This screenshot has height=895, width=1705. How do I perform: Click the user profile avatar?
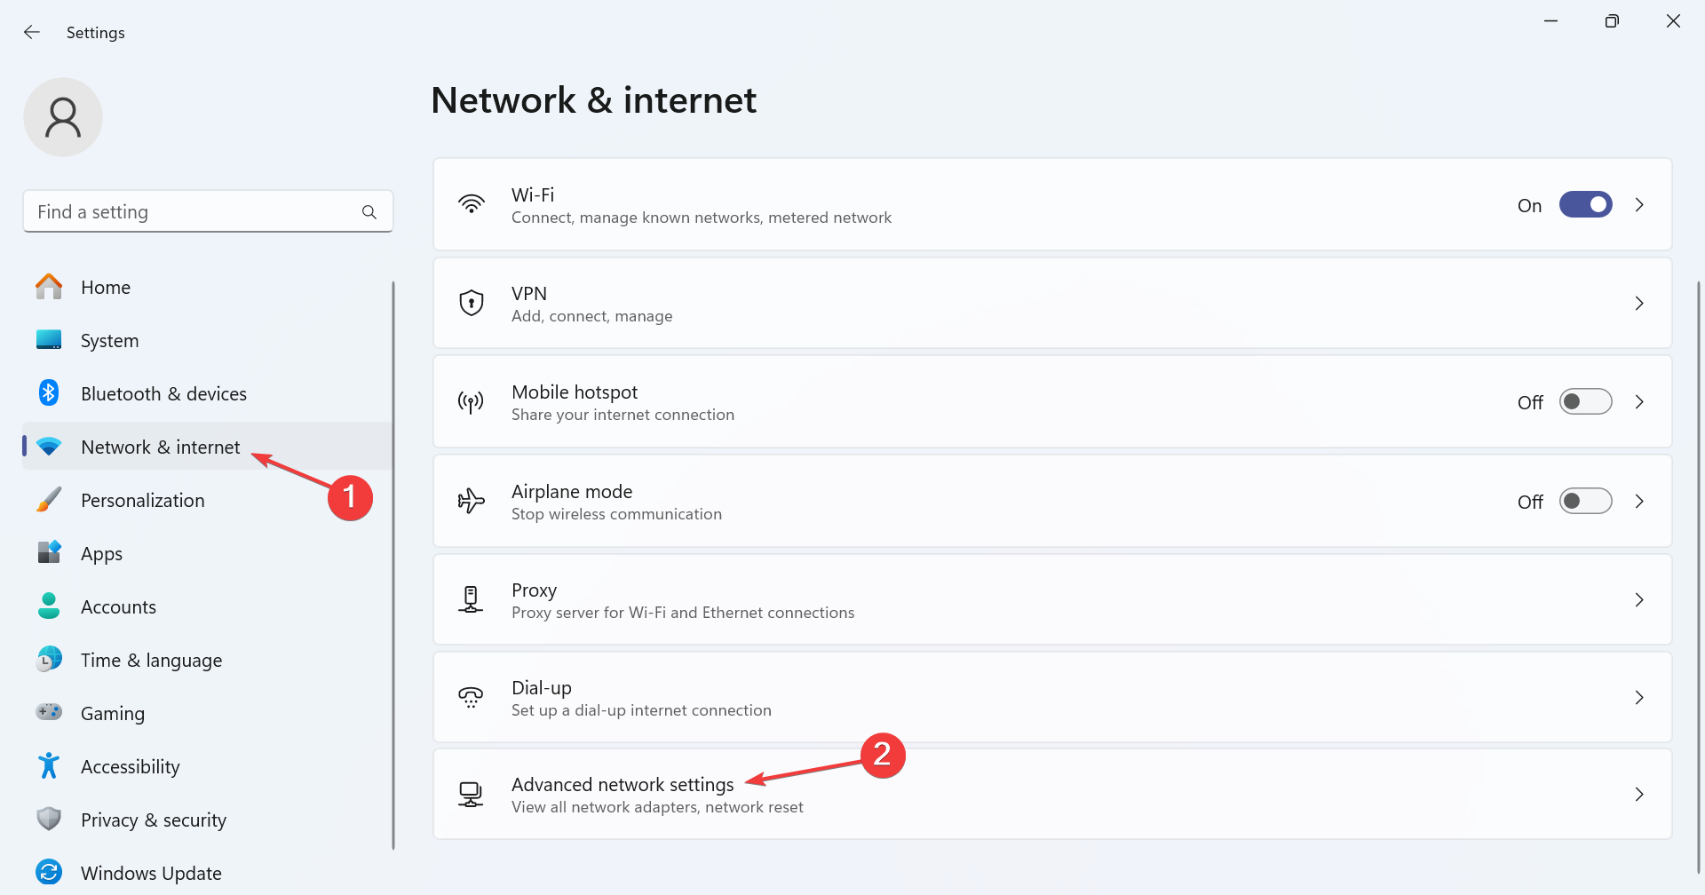(63, 117)
